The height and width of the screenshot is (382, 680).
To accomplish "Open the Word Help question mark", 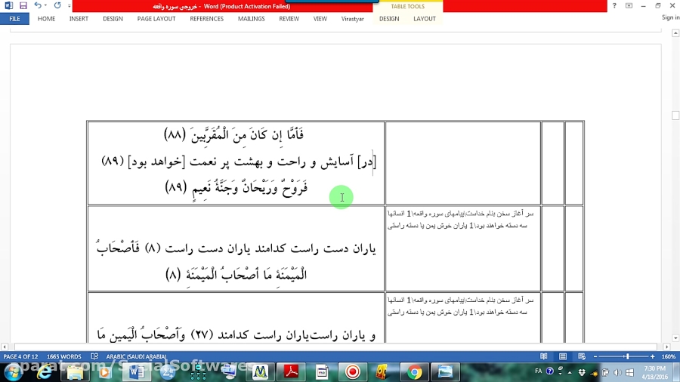I will click(x=614, y=5).
